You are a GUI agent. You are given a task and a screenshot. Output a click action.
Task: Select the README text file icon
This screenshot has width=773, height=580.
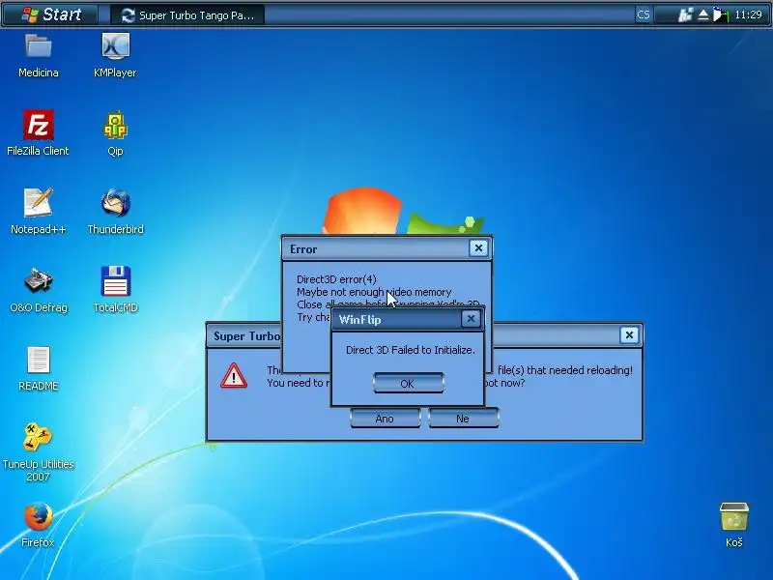point(39,360)
